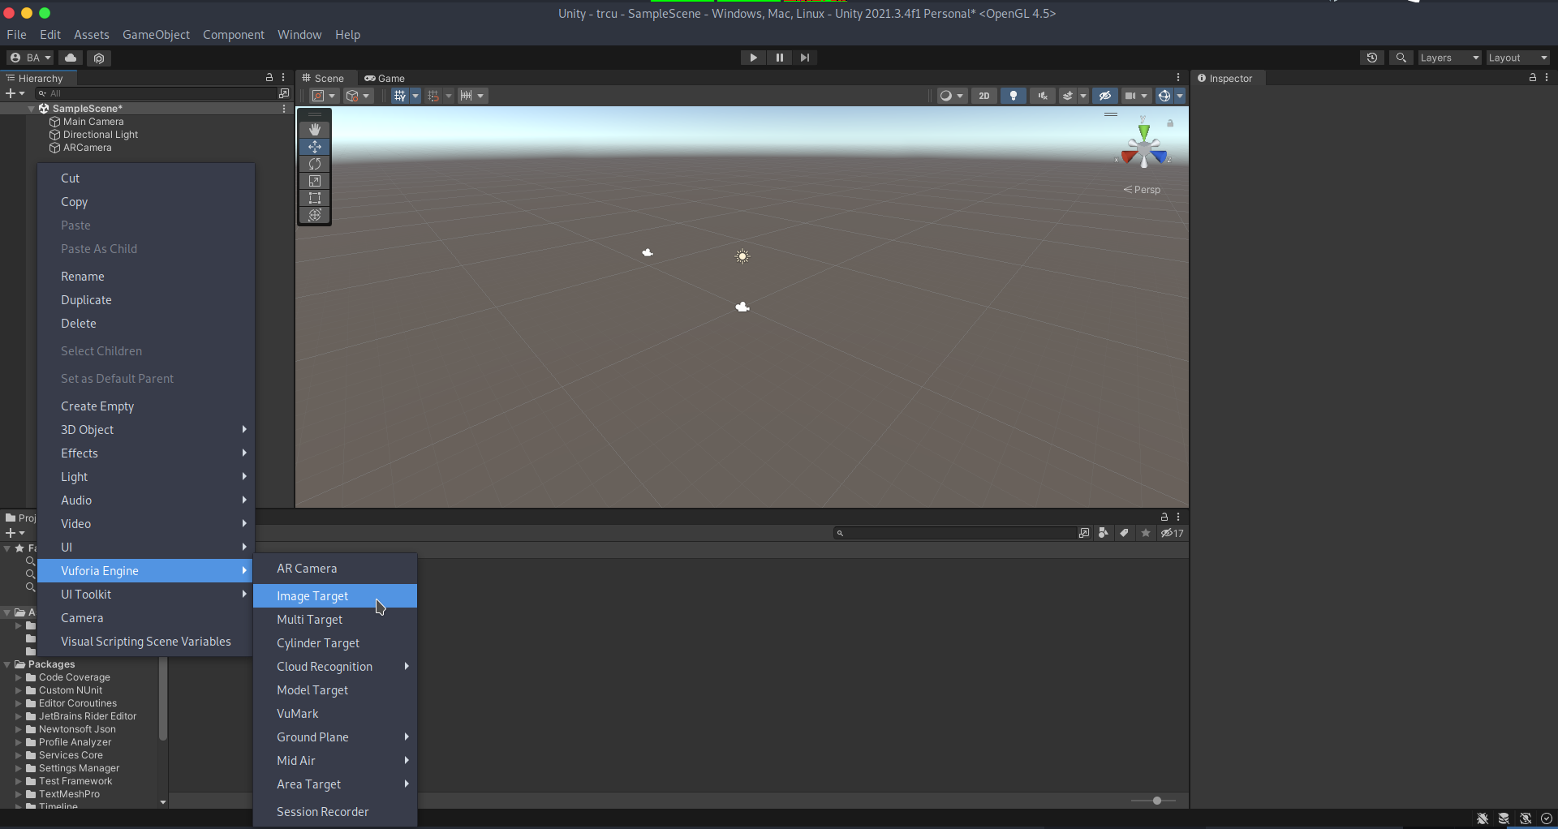1558x829 pixels.
Task: Open Plastic SCM version control button
Action: pos(99,58)
